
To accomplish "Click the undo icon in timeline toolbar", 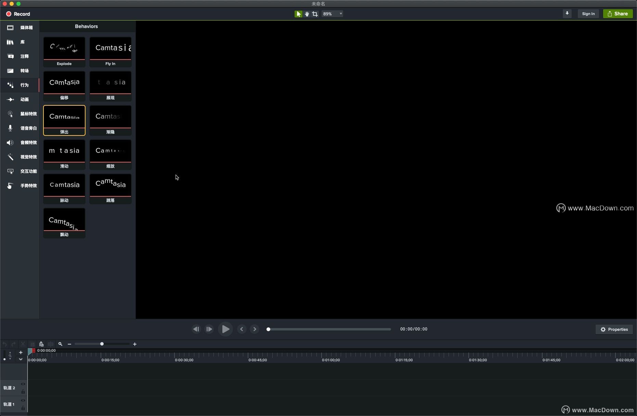I will (x=4, y=344).
